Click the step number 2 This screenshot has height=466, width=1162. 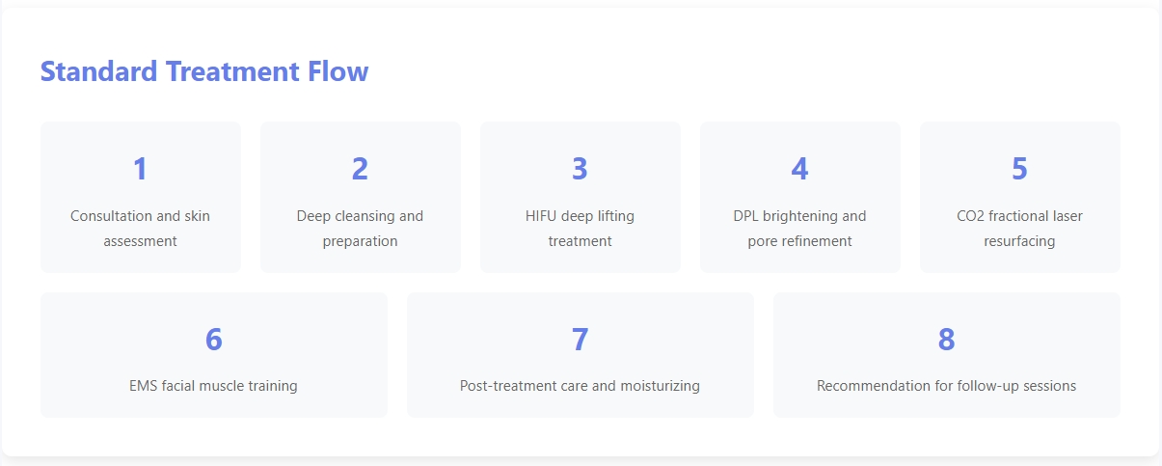360,169
